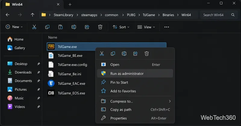
Task: Click the Share icon in the context menu
Action: tap(135, 53)
